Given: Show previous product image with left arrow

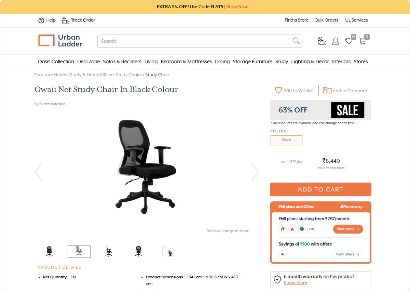Looking at the screenshot, I should click(39, 172).
